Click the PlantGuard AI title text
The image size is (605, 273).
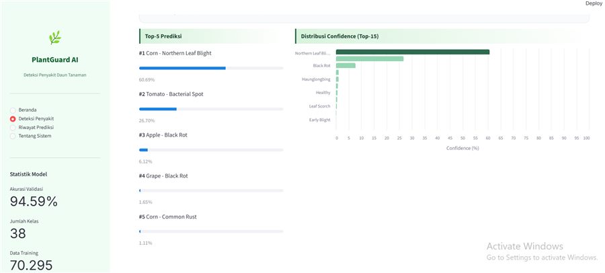(x=55, y=60)
